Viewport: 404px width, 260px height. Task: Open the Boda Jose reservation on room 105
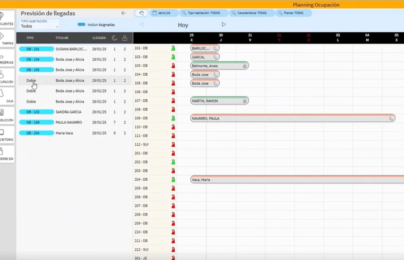coord(205,83)
